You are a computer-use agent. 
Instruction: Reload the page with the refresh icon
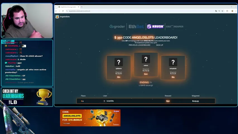pos(63,11)
